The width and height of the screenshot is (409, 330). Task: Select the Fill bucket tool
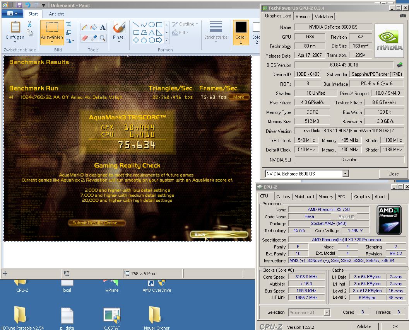tap(93, 27)
